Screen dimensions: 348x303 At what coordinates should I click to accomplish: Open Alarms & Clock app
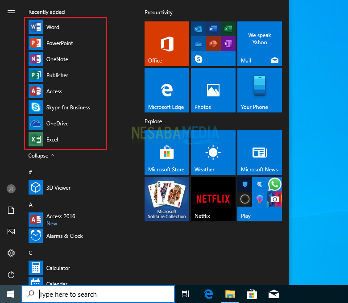click(66, 236)
